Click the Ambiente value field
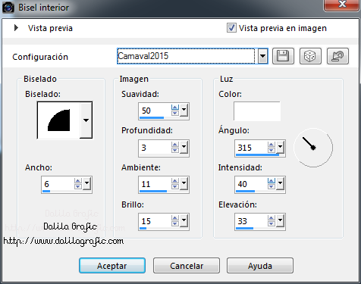The image size is (361, 284). click(x=155, y=184)
